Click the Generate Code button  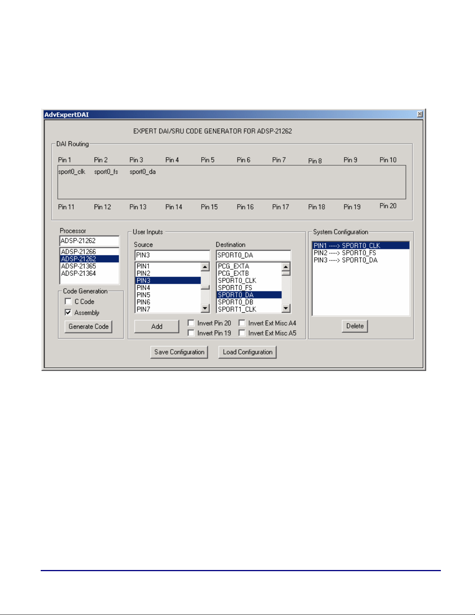(x=88, y=327)
